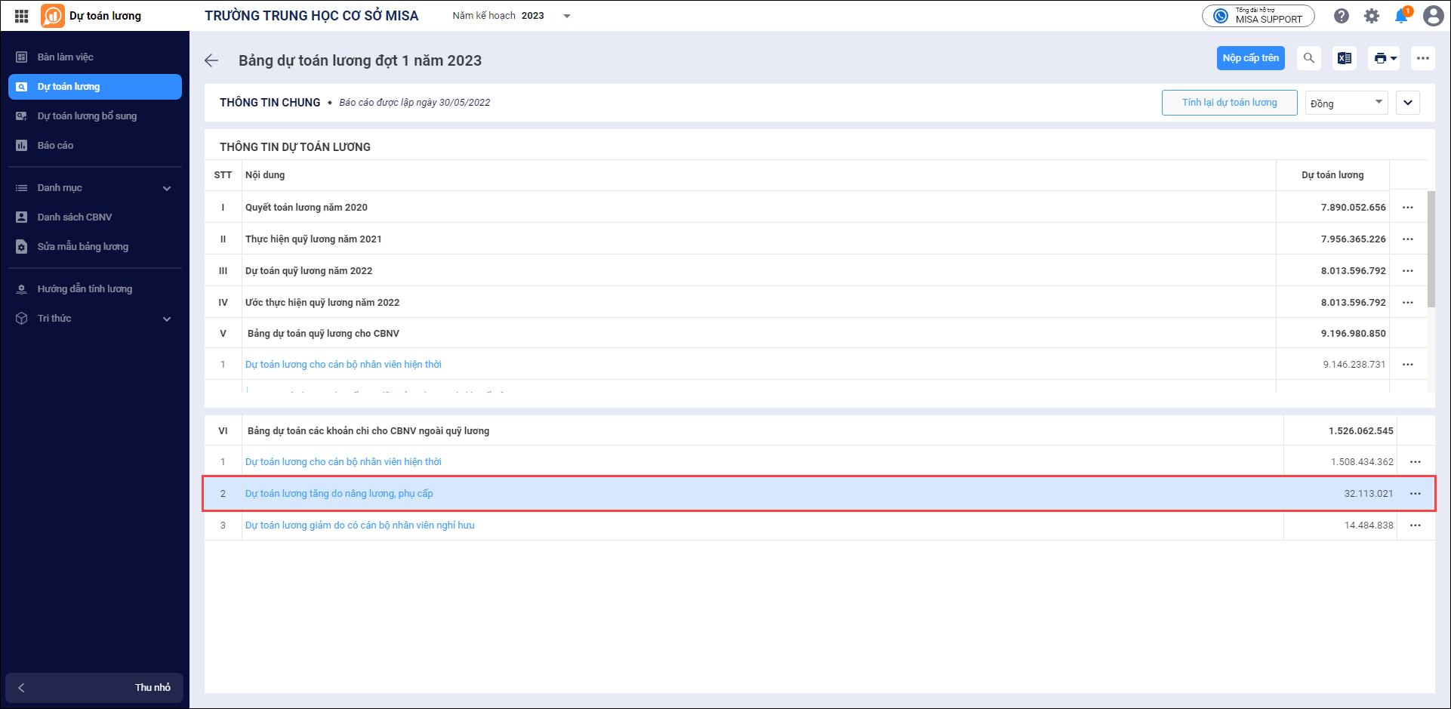Open the header more options ellipsis
The height and width of the screenshot is (709, 1451).
[x=1423, y=58]
